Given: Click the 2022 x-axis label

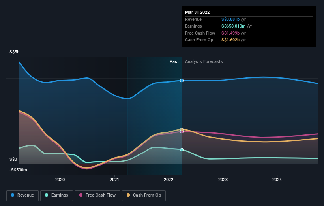Looking at the screenshot, I should (169, 180).
